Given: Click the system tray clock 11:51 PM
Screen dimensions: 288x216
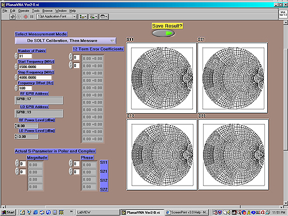Looking at the screenshot, I should point(279,213).
